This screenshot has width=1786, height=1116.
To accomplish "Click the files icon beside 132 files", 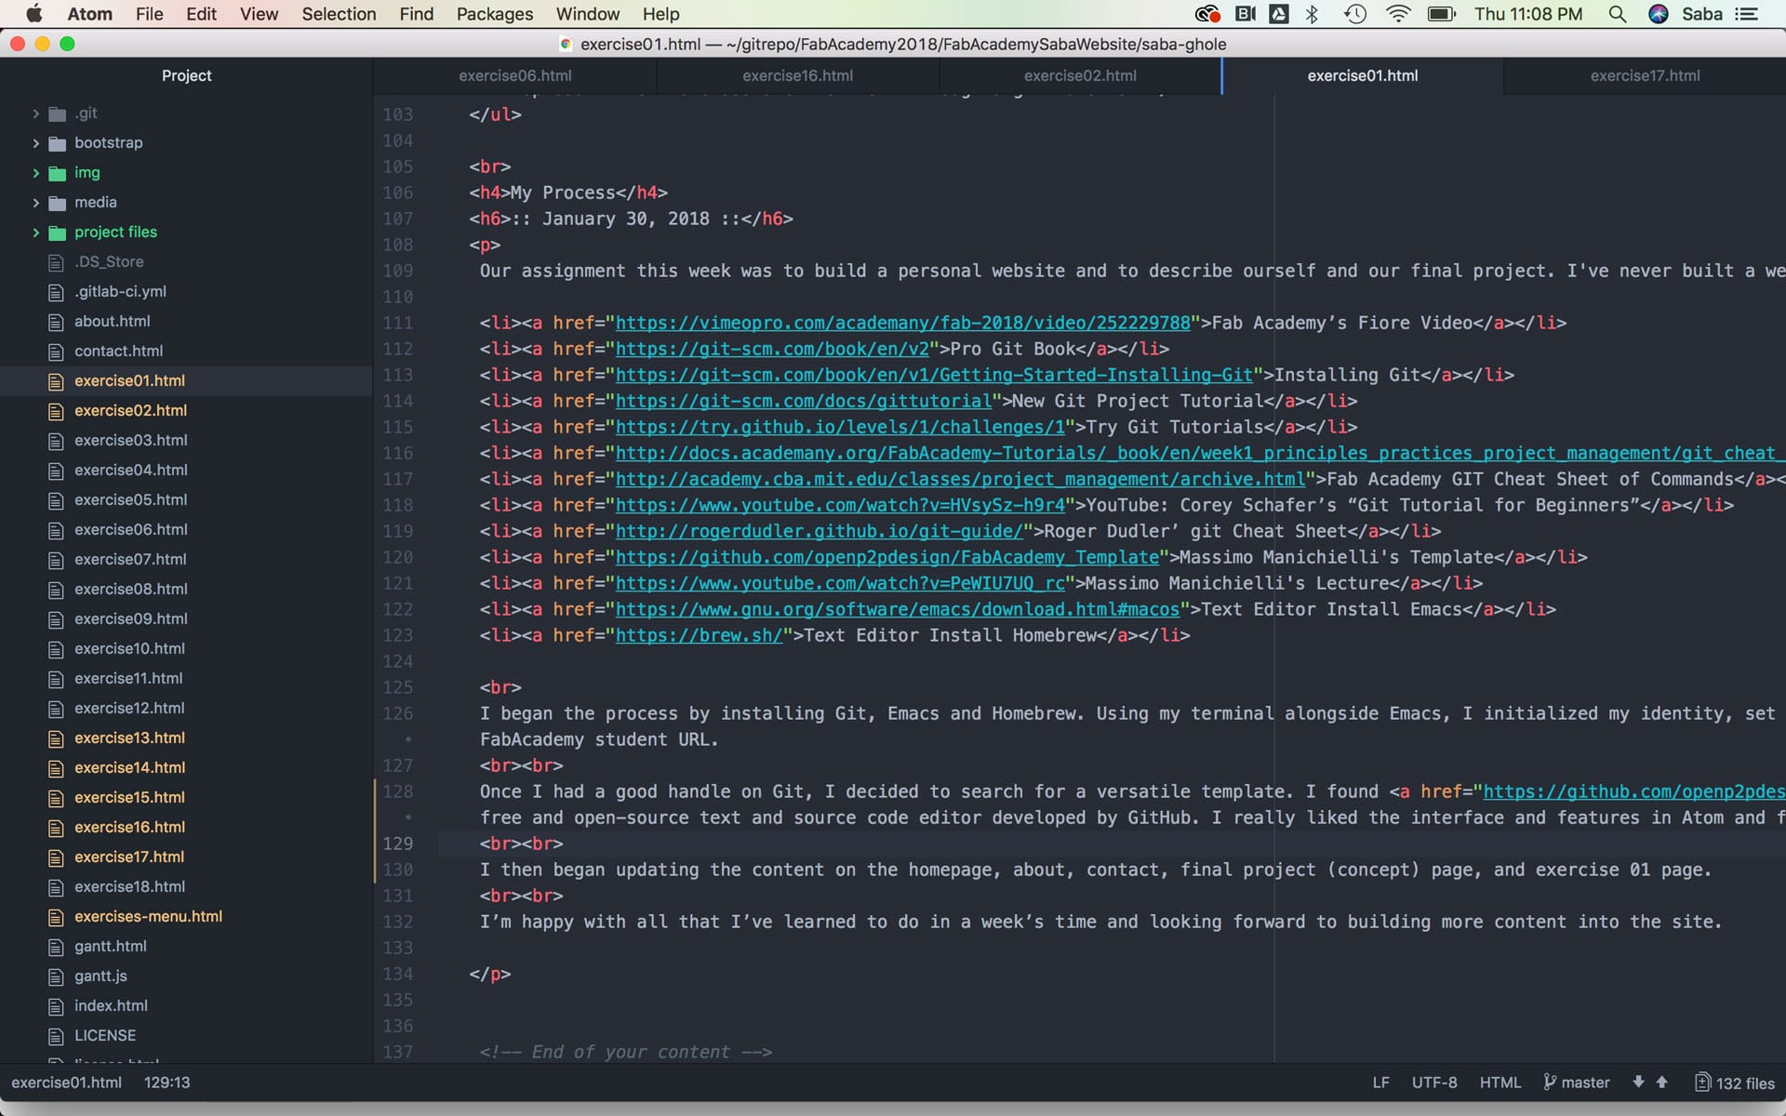I will (1702, 1083).
